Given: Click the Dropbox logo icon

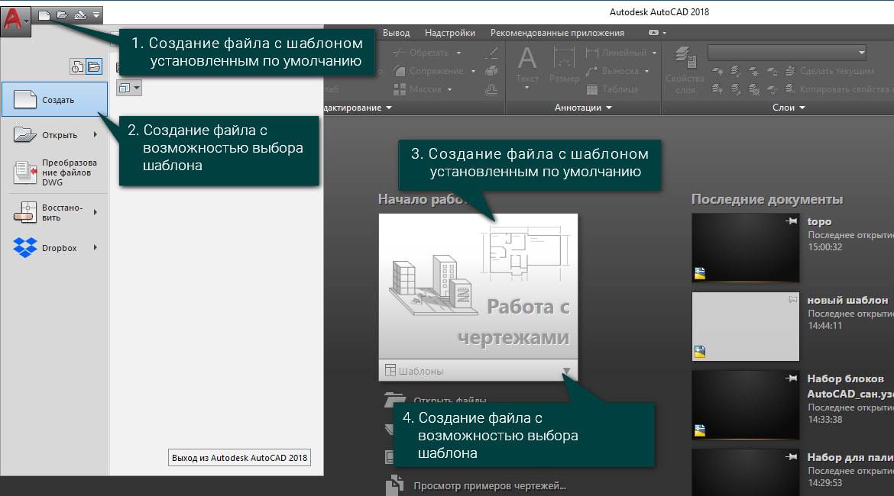Looking at the screenshot, I should [x=24, y=248].
